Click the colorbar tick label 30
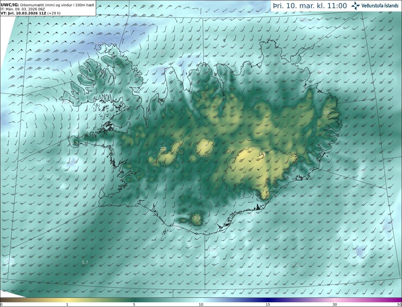Image resolution: width=402 pixels, height=307 pixels. (x=335, y=304)
